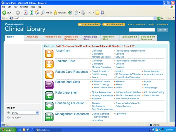Open the Wound Formulary link
Viewport: 176px width, 132px height.
153,74
